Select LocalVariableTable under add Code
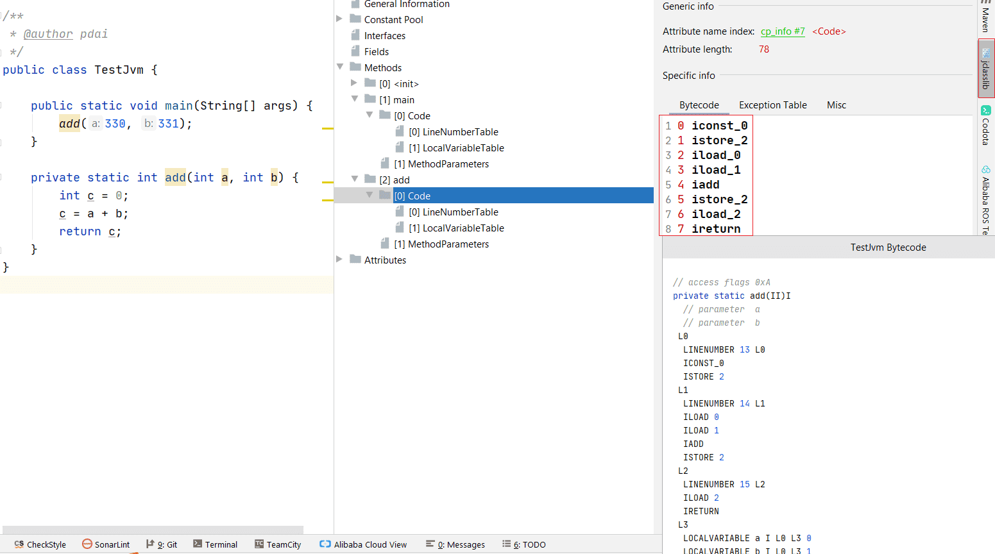Image resolution: width=995 pixels, height=554 pixels. pyautogui.click(x=463, y=228)
